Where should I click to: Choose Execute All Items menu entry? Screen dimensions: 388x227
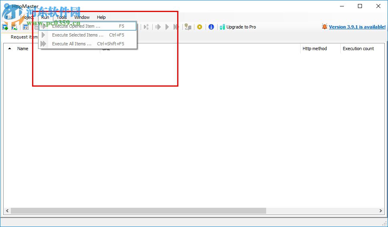click(x=88, y=44)
